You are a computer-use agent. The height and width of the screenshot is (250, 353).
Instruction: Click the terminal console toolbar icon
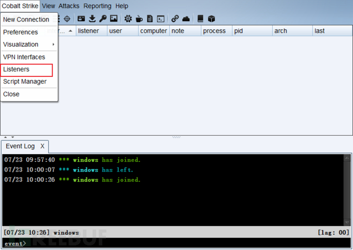click(x=160, y=19)
